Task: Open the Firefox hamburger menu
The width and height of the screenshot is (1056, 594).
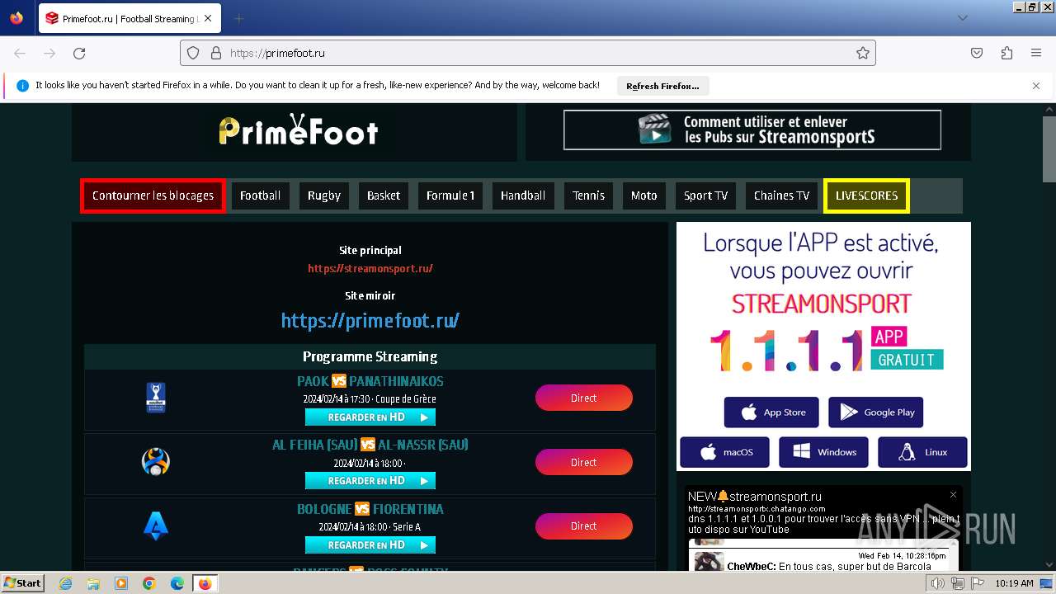Action: coord(1036,53)
